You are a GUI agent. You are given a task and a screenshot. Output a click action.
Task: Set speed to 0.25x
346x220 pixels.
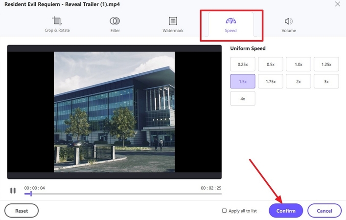243,65
